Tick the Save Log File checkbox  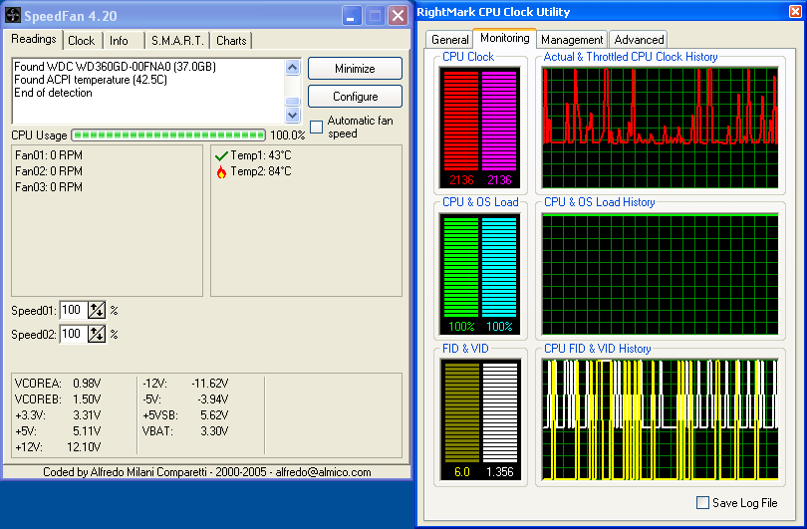pyautogui.click(x=702, y=503)
